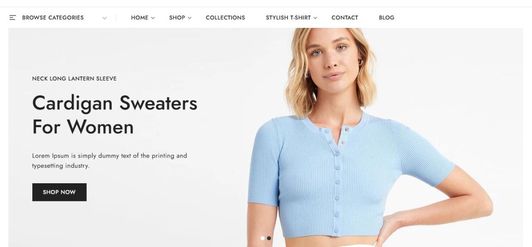Image resolution: width=532 pixels, height=247 pixels.
Task: Select the STYLISH T-SHIRT menu item
Action: (x=288, y=18)
